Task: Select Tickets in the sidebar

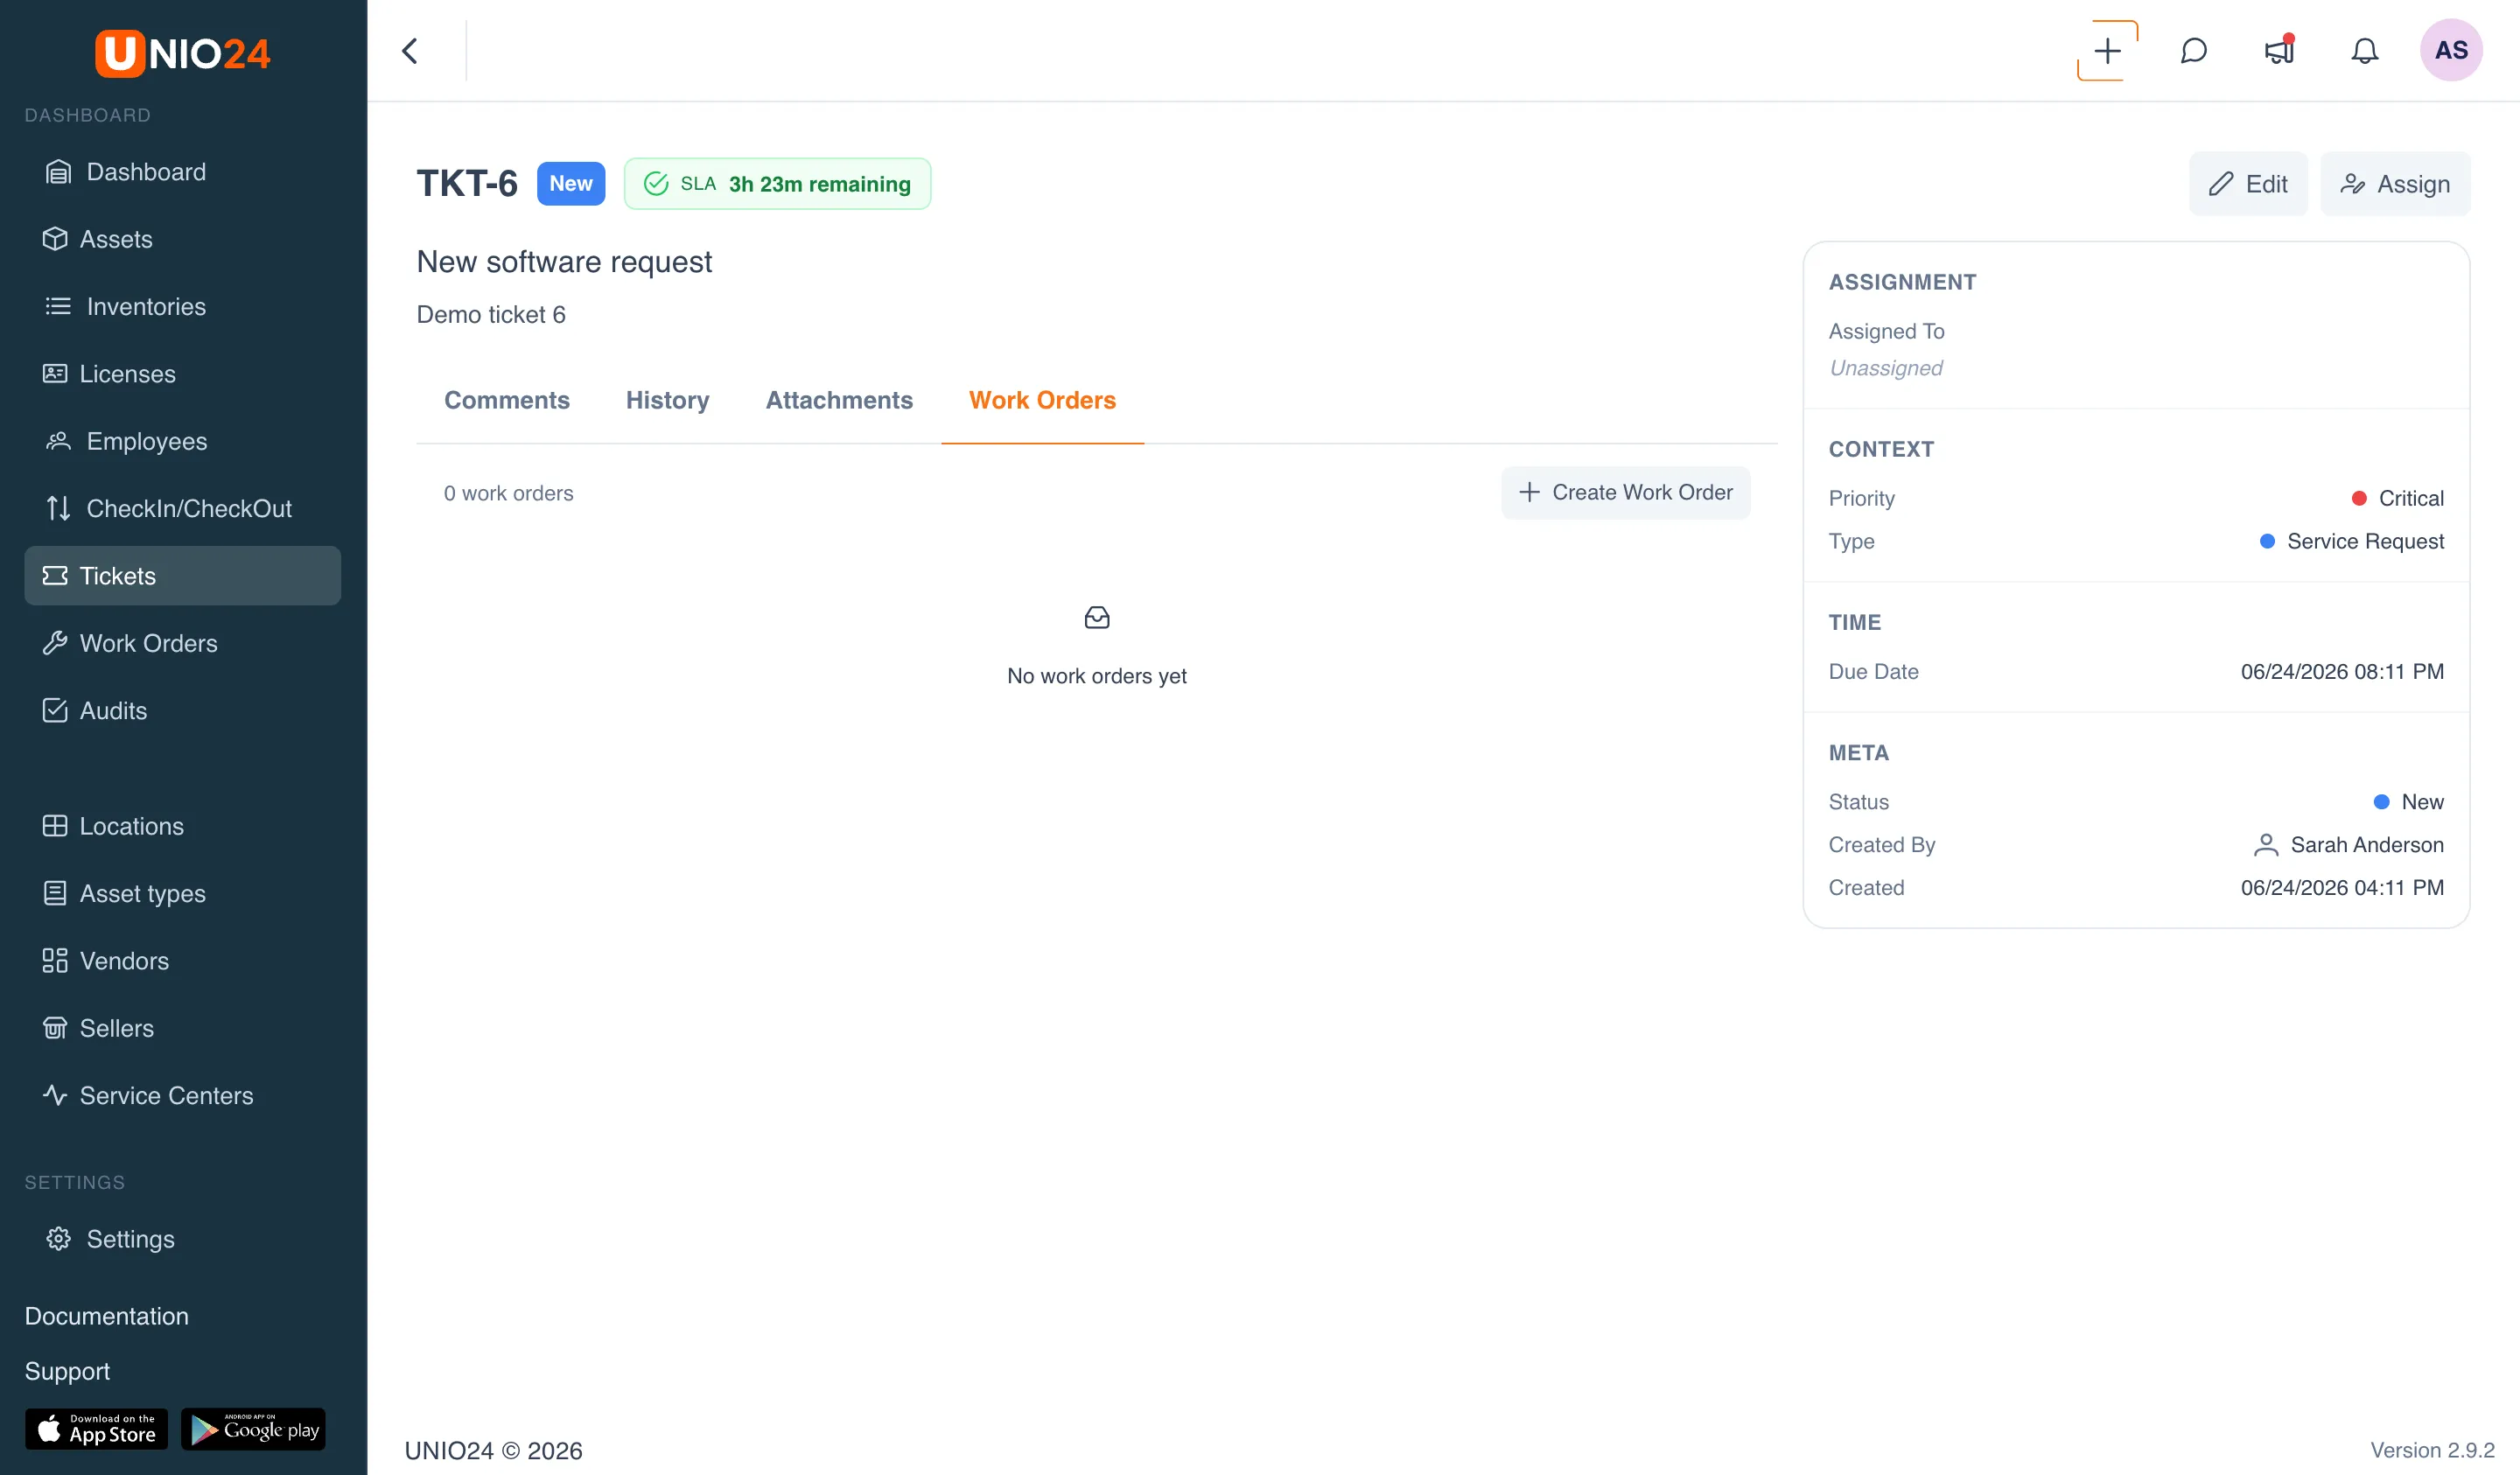Action: click(183, 575)
